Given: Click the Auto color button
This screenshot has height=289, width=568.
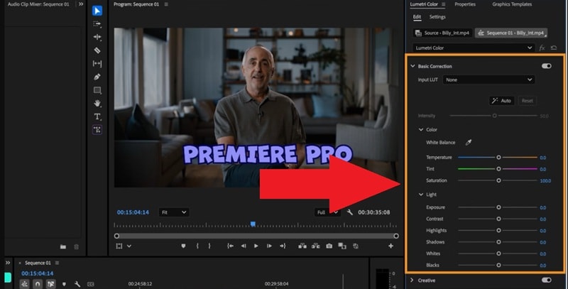Looking at the screenshot, I should [x=502, y=101].
